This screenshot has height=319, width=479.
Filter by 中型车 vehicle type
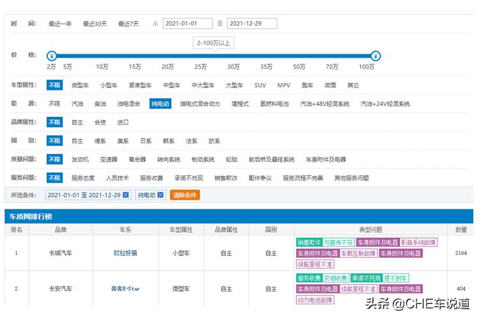172,85
